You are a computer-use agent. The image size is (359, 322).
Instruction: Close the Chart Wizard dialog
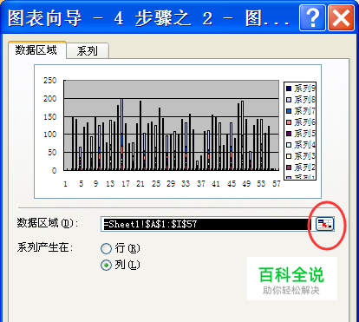click(x=341, y=17)
